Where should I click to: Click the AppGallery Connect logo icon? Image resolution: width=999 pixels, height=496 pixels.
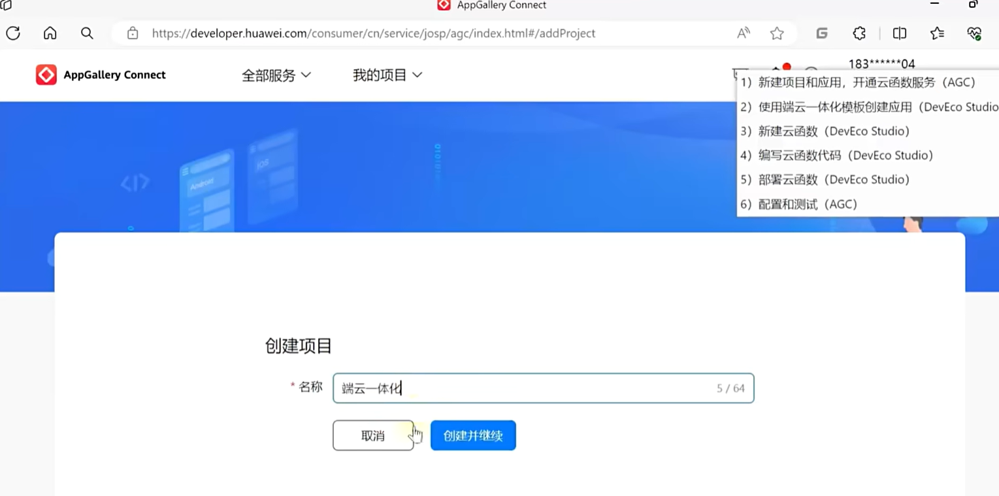coord(46,75)
